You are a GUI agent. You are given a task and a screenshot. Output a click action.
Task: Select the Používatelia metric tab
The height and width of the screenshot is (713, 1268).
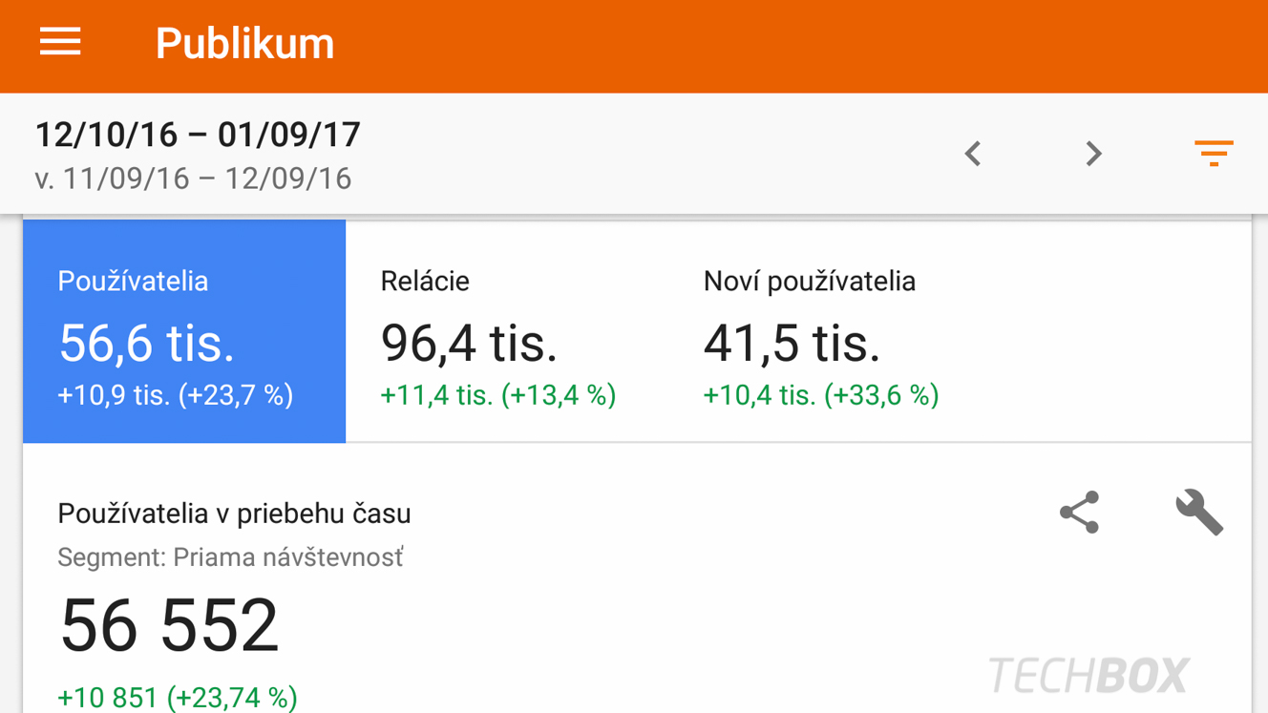pos(184,331)
